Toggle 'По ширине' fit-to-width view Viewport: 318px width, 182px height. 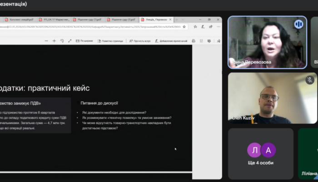[84, 41]
